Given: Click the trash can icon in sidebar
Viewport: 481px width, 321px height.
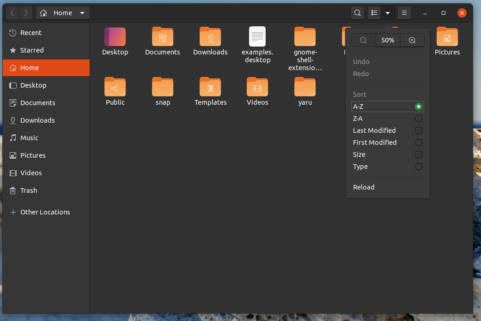Looking at the screenshot, I should pyautogui.click(x=12, y=190).
